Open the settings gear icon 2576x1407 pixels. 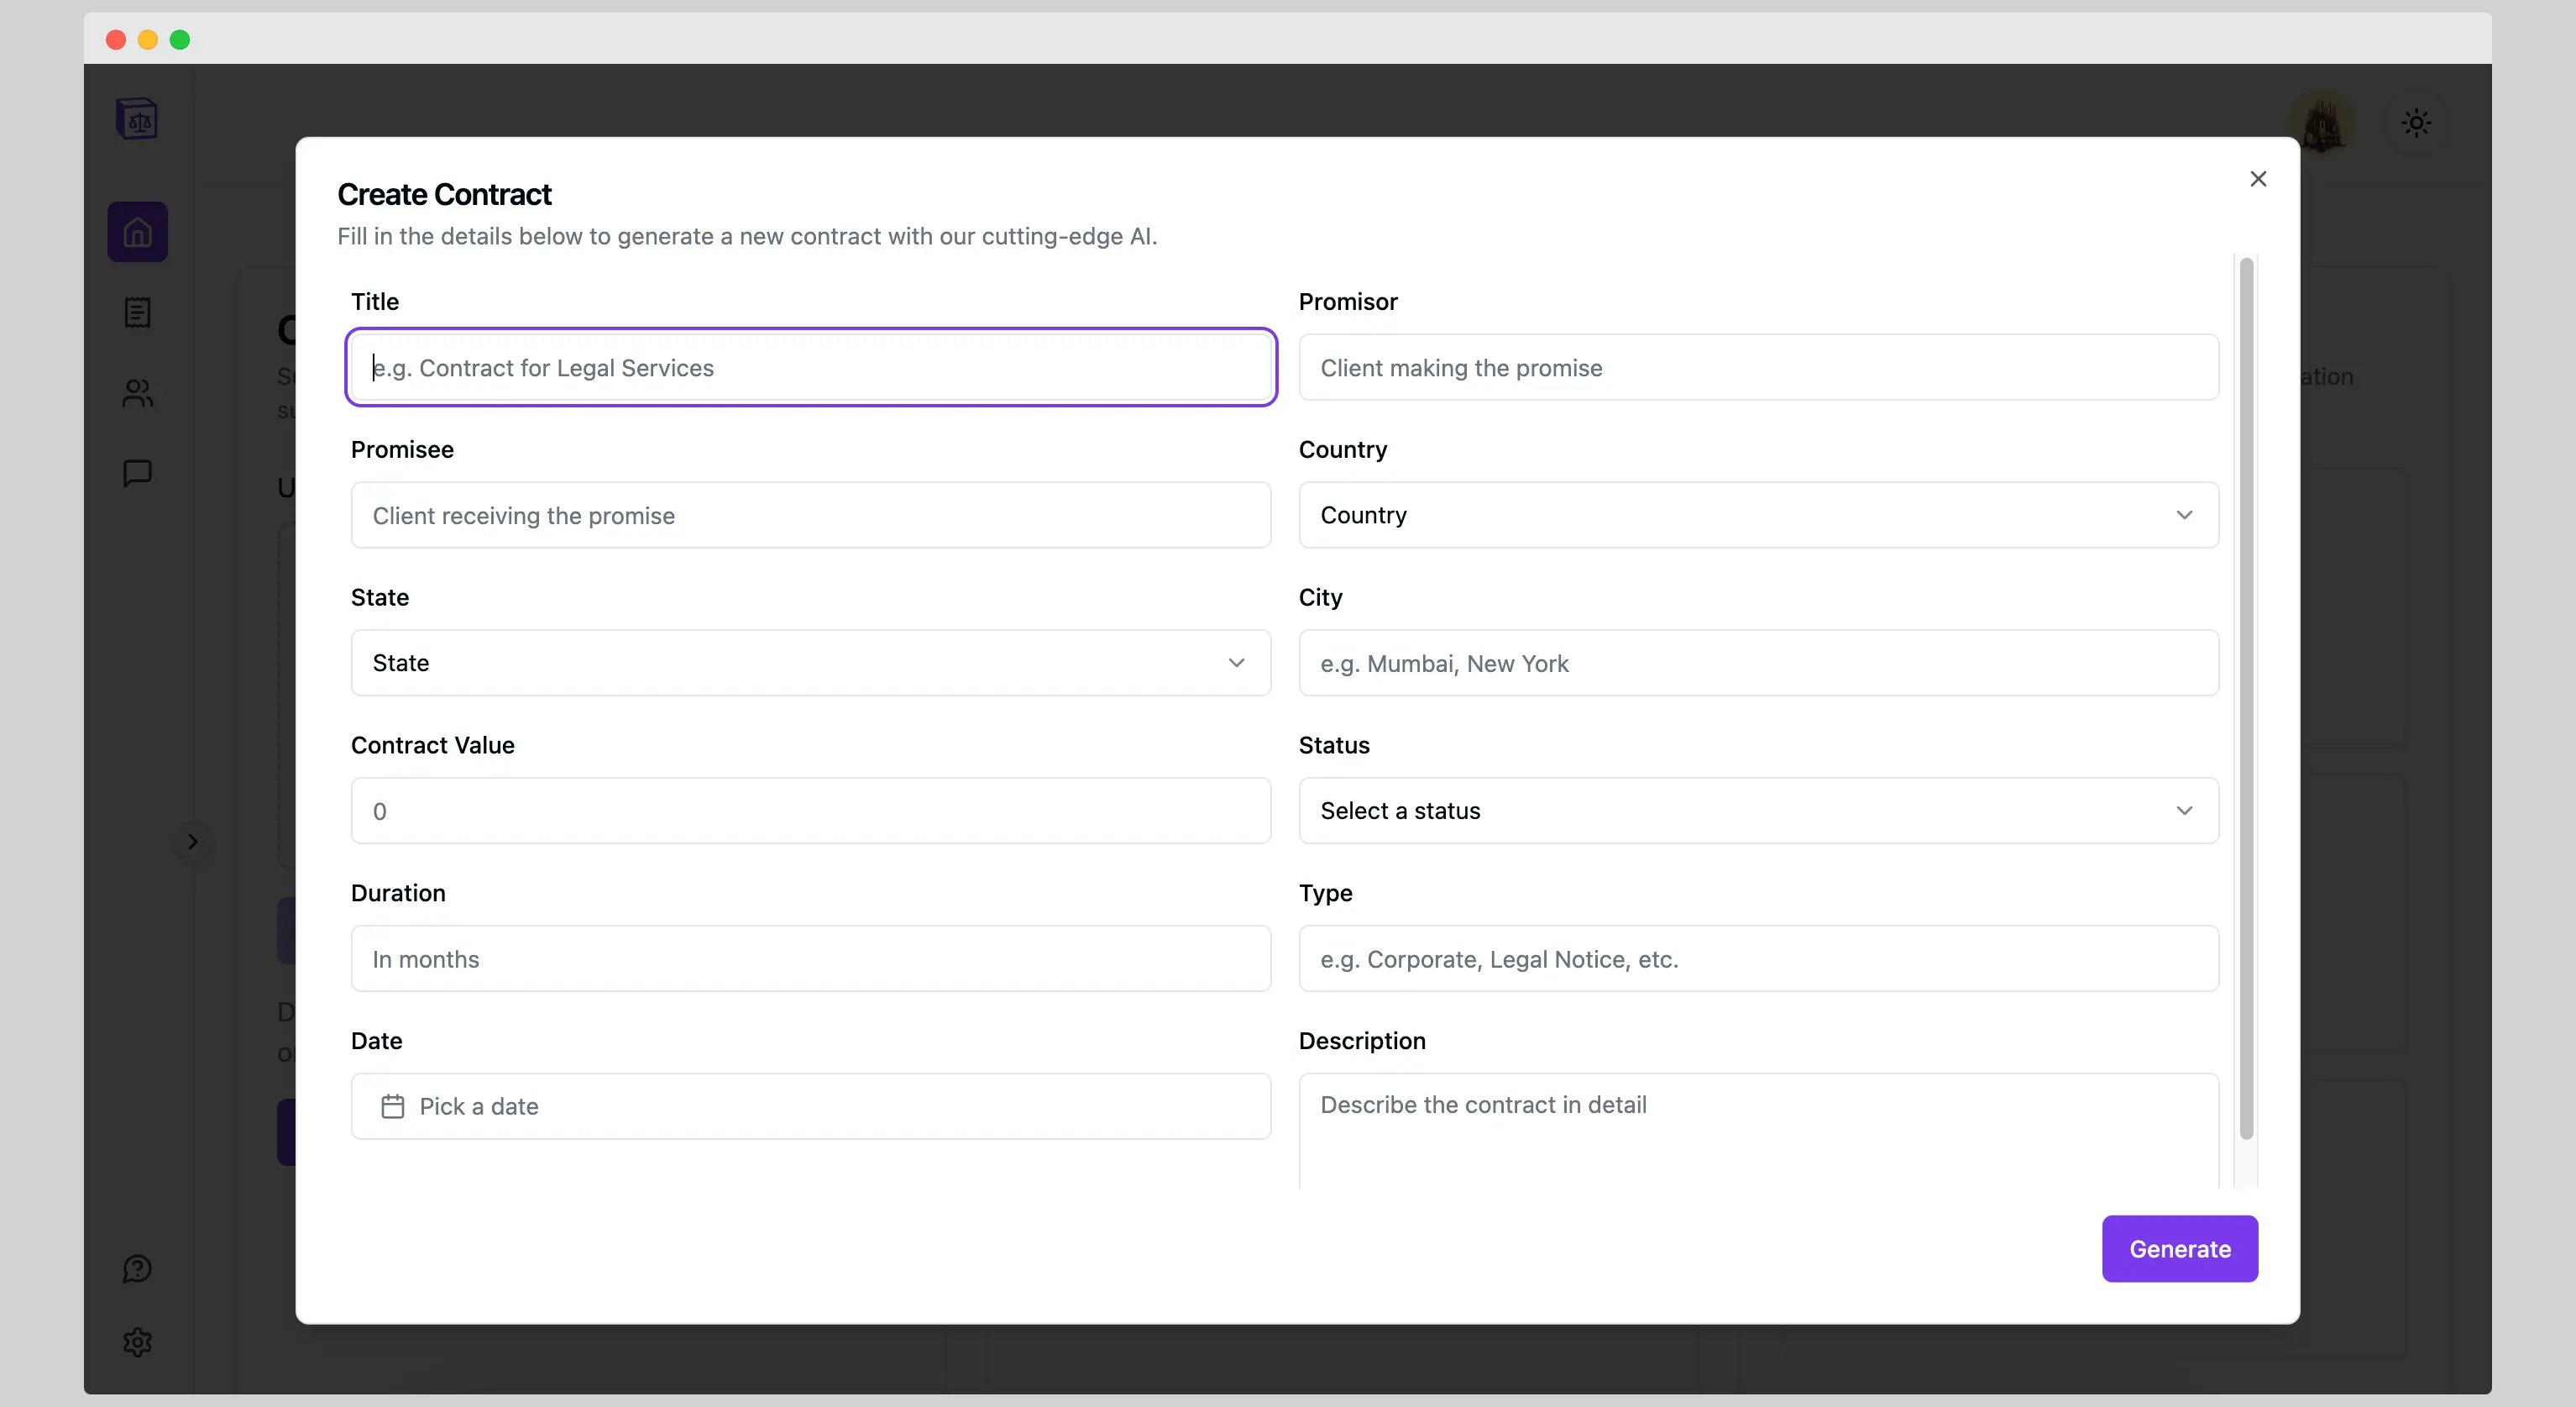coord(137,1342)
